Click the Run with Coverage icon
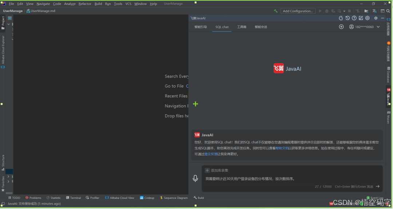The image size is (393, 209). pos(333,11)
